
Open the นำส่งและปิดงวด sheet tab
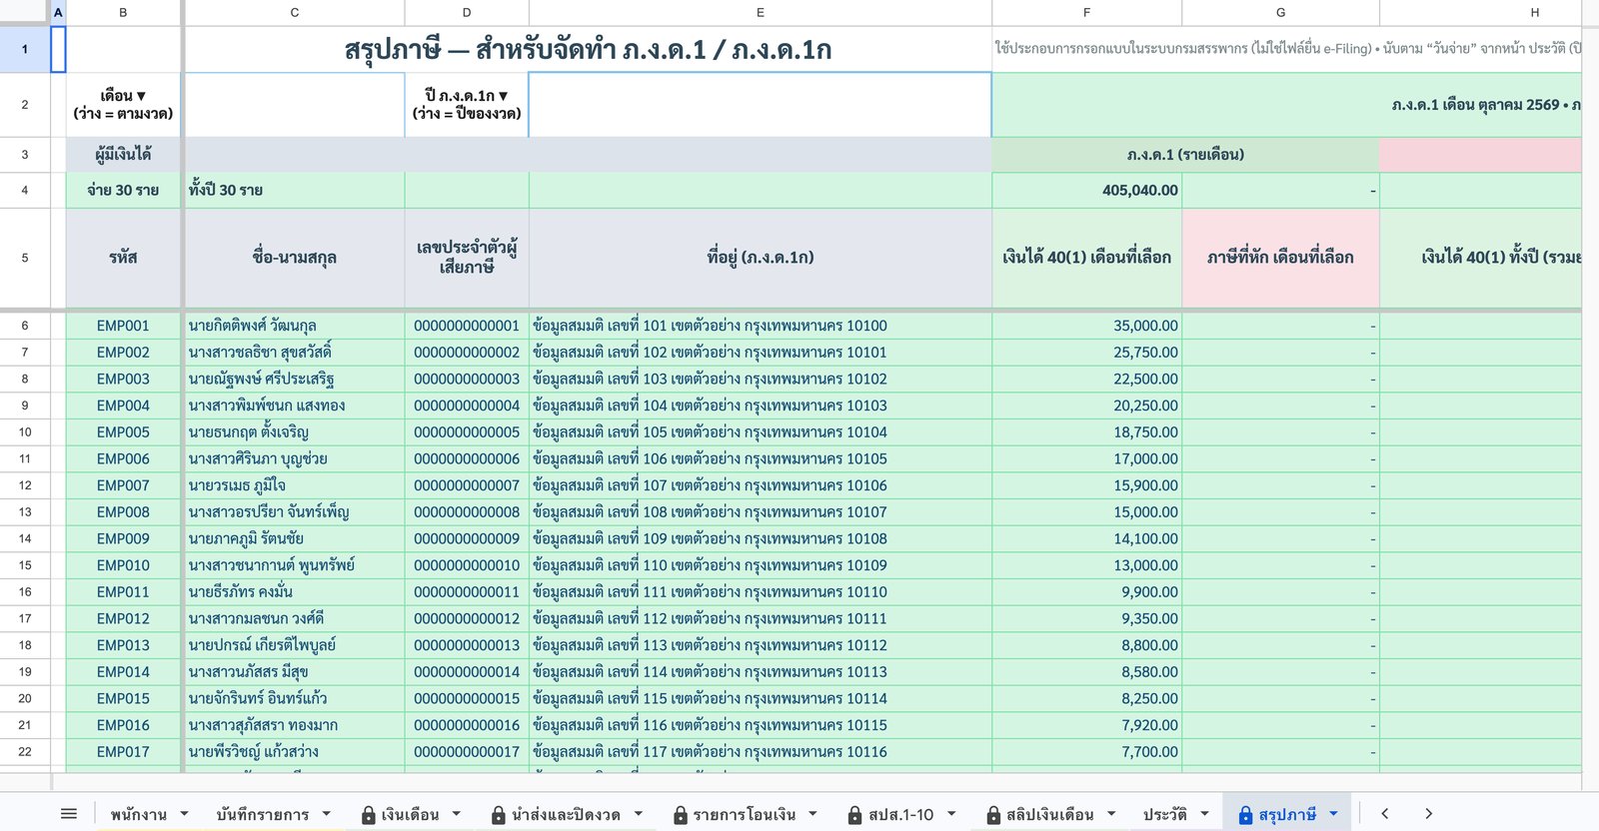coord(566,815)
